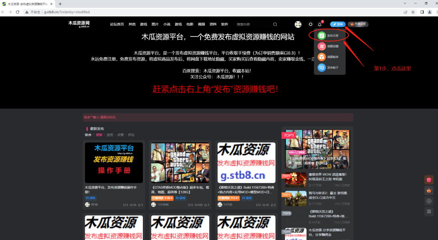Open the TOP1 GTA5 ranking thumbnail
The height and width of the screenshot is (240, 438).
(x=317, y=149)
